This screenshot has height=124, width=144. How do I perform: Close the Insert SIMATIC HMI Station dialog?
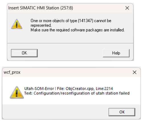point(127,8)
